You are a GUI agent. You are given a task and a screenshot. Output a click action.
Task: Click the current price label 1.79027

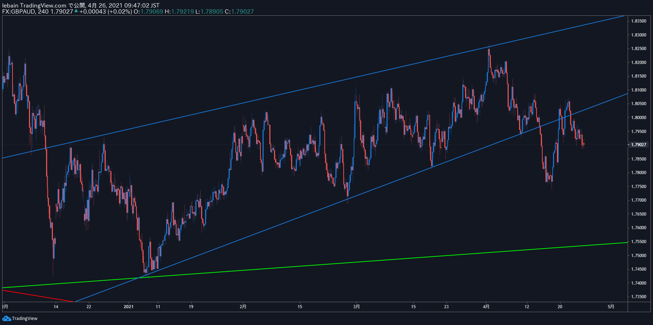coord(639,145)
